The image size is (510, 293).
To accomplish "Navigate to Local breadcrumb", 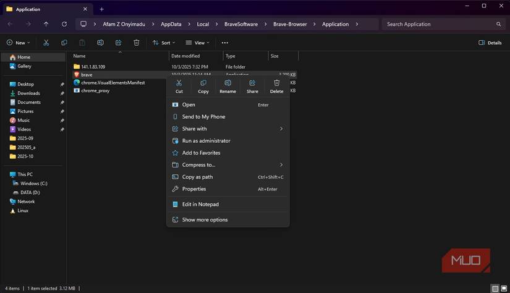I will 203,24.
